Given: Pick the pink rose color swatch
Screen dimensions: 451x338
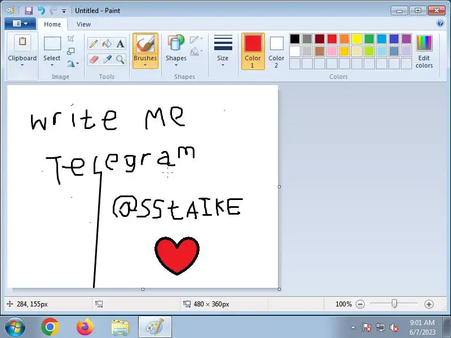Looking at the screenshot, I should point(332,51).
